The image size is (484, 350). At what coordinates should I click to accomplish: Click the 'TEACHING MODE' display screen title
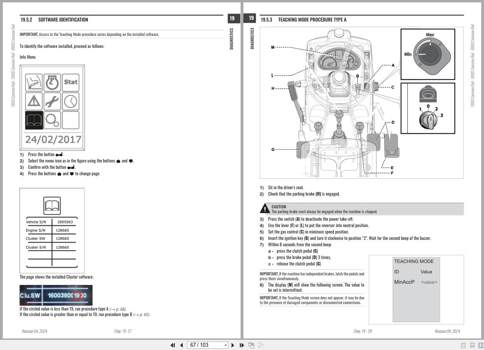coord(414,261)
